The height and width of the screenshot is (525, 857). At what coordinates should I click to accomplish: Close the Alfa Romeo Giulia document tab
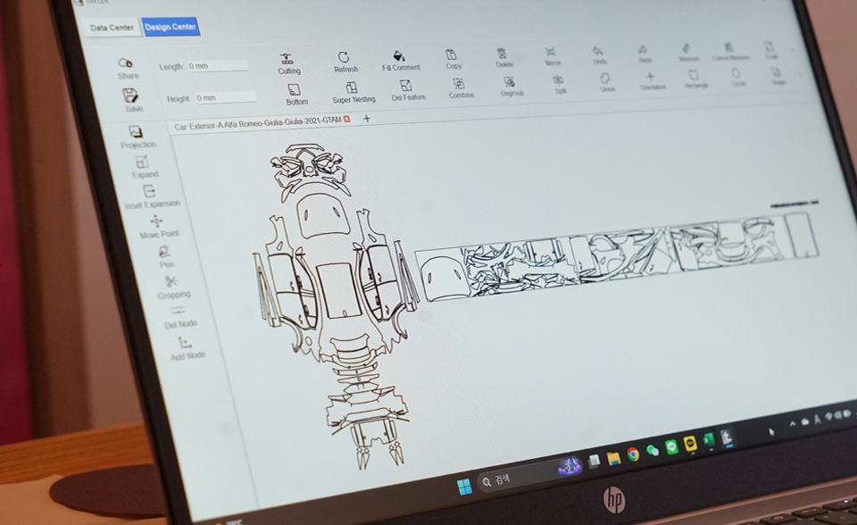(347, 119)
